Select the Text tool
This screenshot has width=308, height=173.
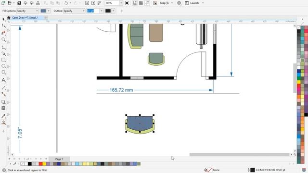tap(3, 80)
